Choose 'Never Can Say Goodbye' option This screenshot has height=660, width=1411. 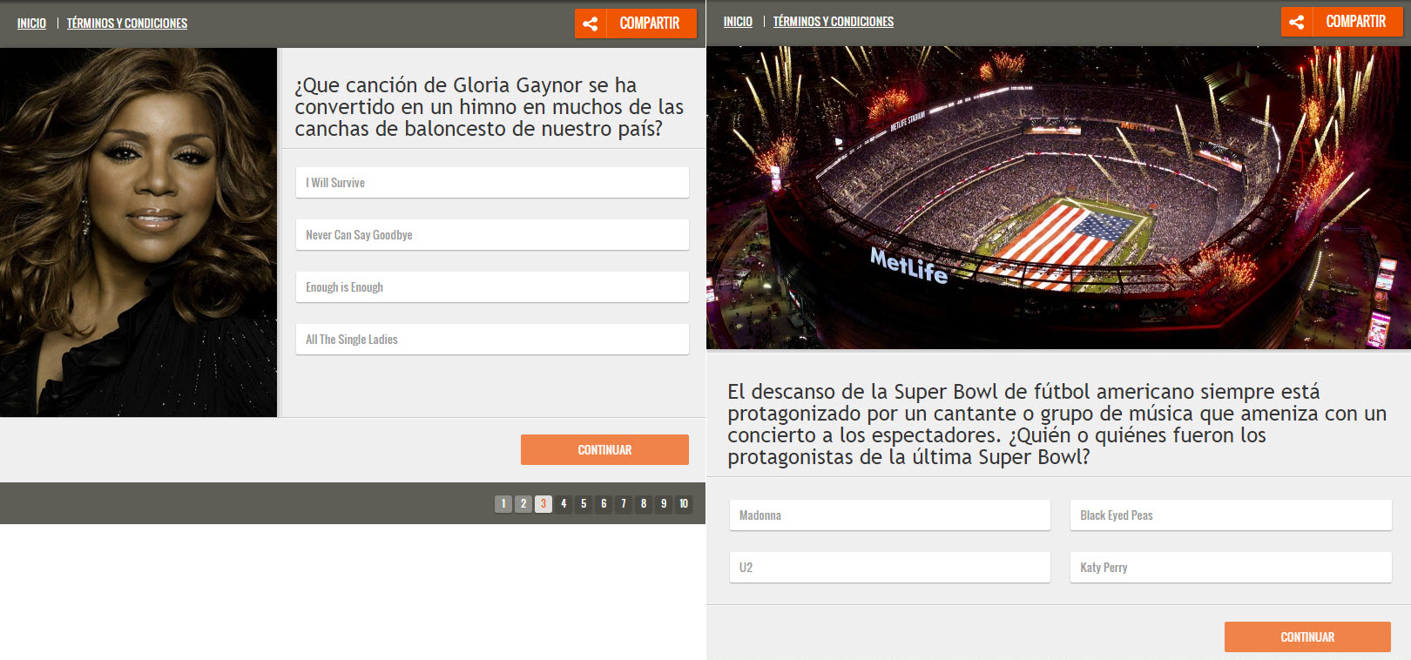tap(491, 235)
